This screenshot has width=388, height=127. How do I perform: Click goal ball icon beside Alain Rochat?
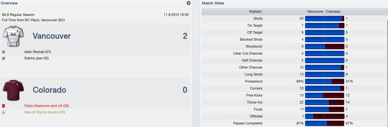tap(3, 51)
